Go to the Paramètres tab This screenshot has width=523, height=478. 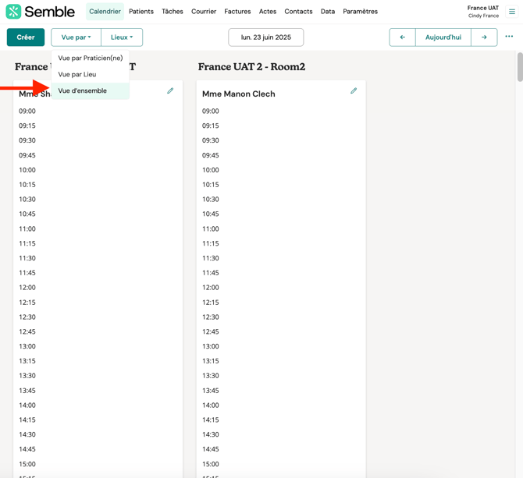[x=360, y=12]
